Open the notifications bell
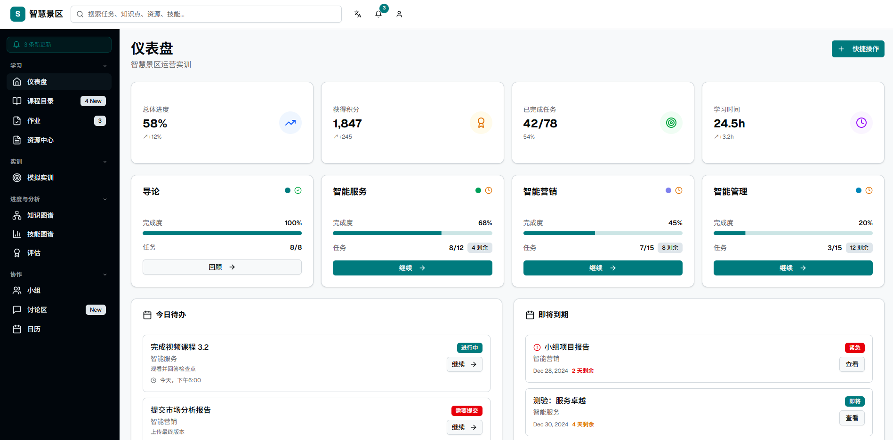893x440 pixels. [378, 14]
